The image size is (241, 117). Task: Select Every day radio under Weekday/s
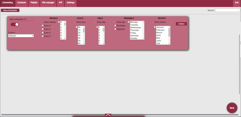pos(115,22)
